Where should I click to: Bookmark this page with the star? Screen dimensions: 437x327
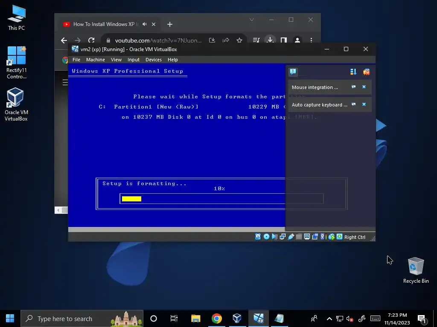pos(239,40)
